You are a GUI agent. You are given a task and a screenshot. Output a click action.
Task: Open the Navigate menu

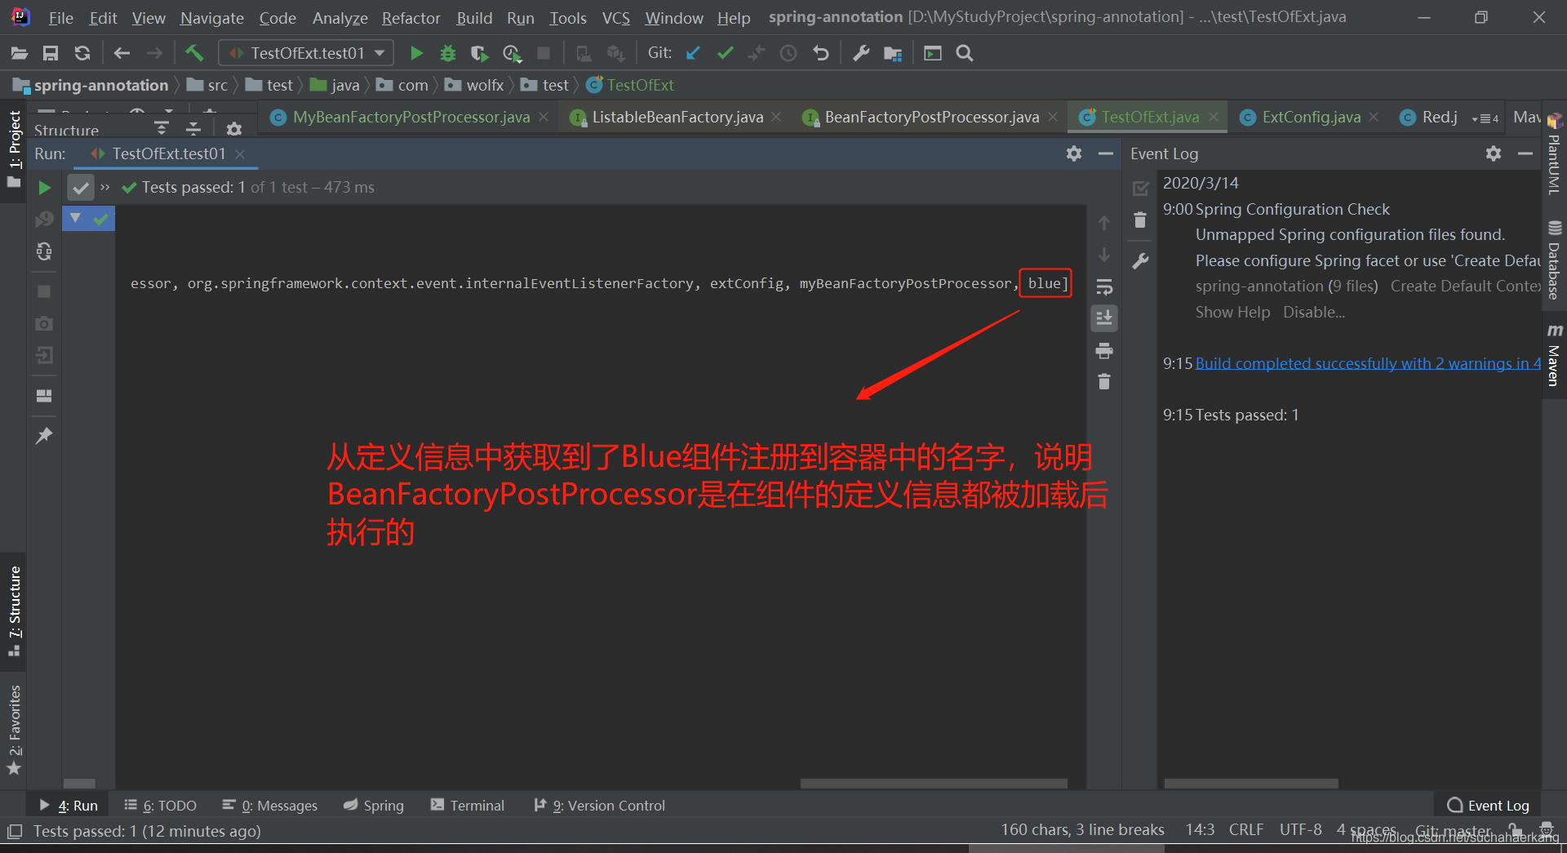pos(211,18)
